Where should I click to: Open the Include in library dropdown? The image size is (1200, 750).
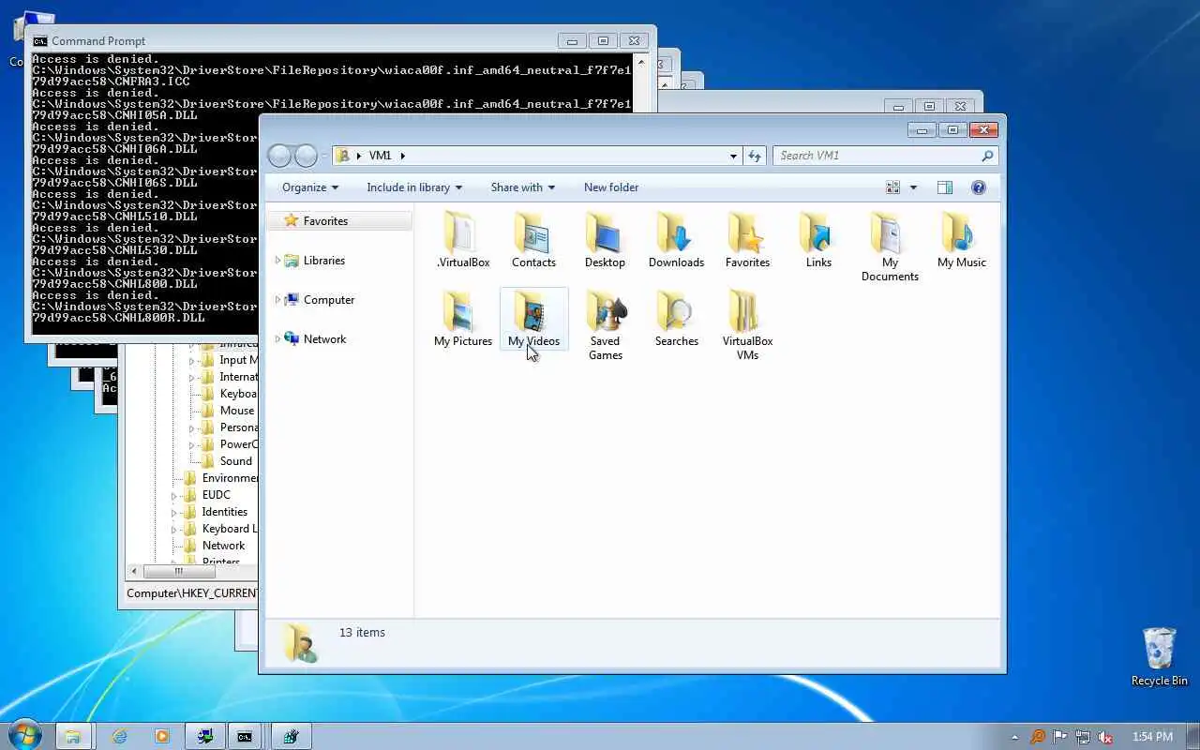tap(414, 187)
